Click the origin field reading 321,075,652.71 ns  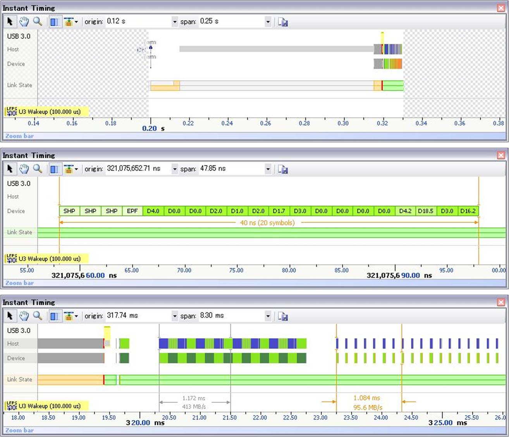click(x=138, y=169)
